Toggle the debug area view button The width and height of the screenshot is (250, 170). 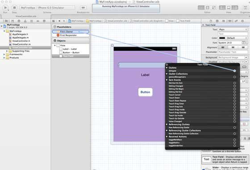[x=229, y=8]
